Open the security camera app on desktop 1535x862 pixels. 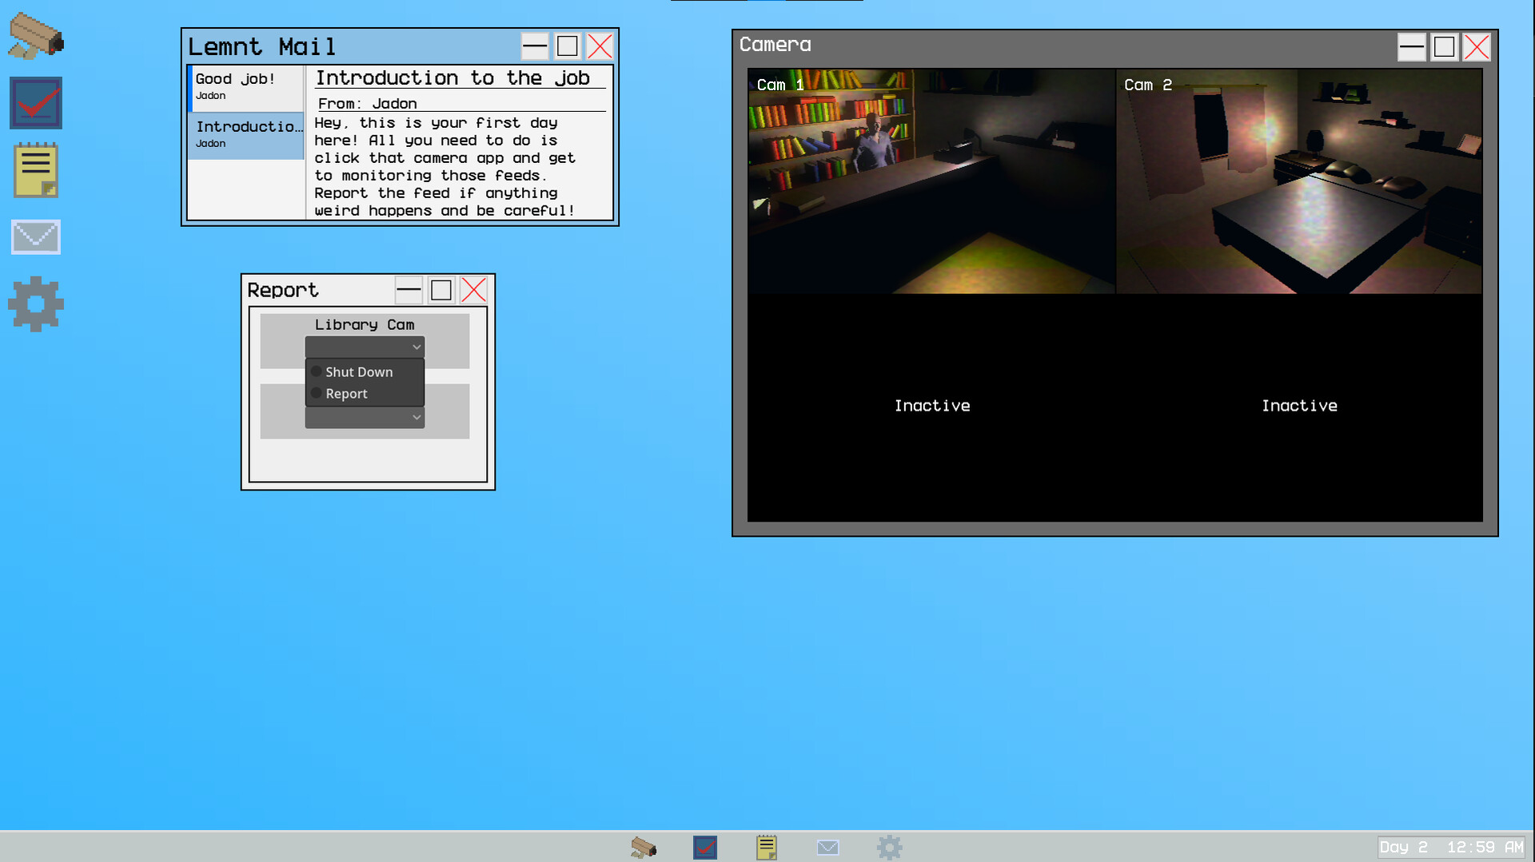36,37
